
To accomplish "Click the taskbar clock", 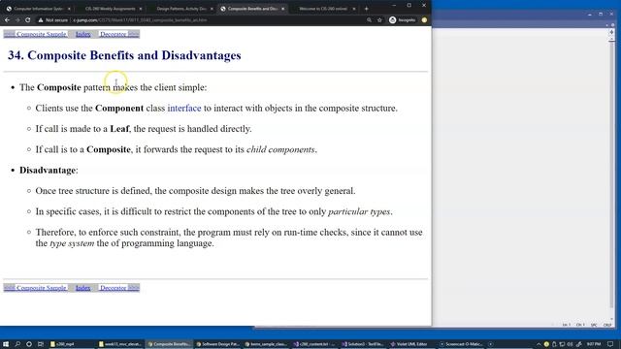I will tap(594, 344).
